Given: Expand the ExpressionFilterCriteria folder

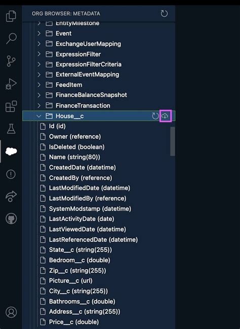Looking at the screenshot, I should pos(39,64).
